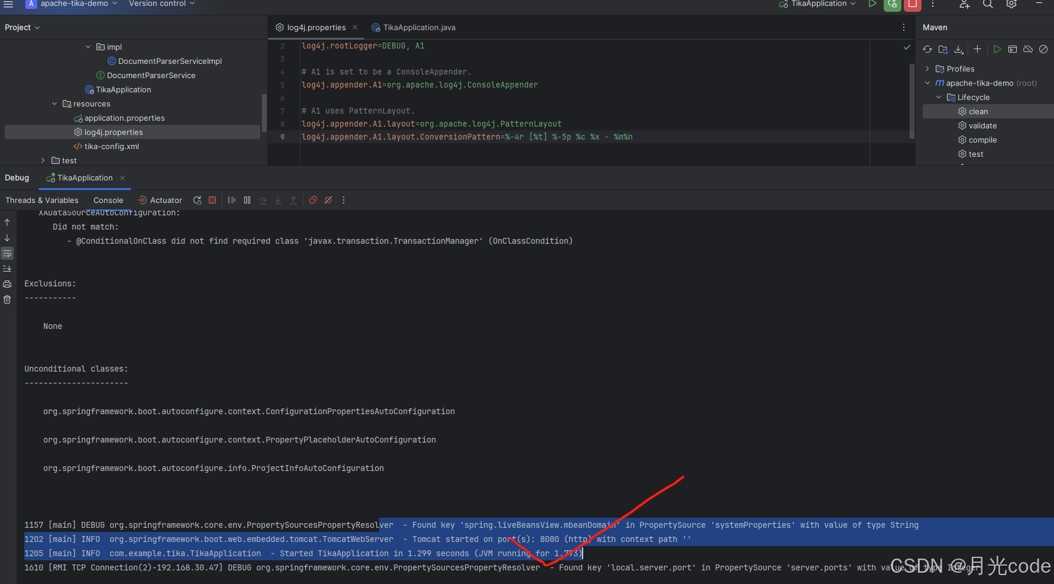Image resolution: width=1054 pixels, height=584 pixels.
Task: Open editor tabs options menu (three dots)
Action: click(904, 27)
